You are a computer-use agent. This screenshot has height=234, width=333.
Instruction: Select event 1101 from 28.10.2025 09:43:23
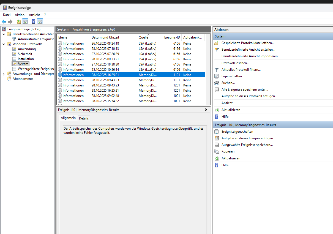click(131, 80)
